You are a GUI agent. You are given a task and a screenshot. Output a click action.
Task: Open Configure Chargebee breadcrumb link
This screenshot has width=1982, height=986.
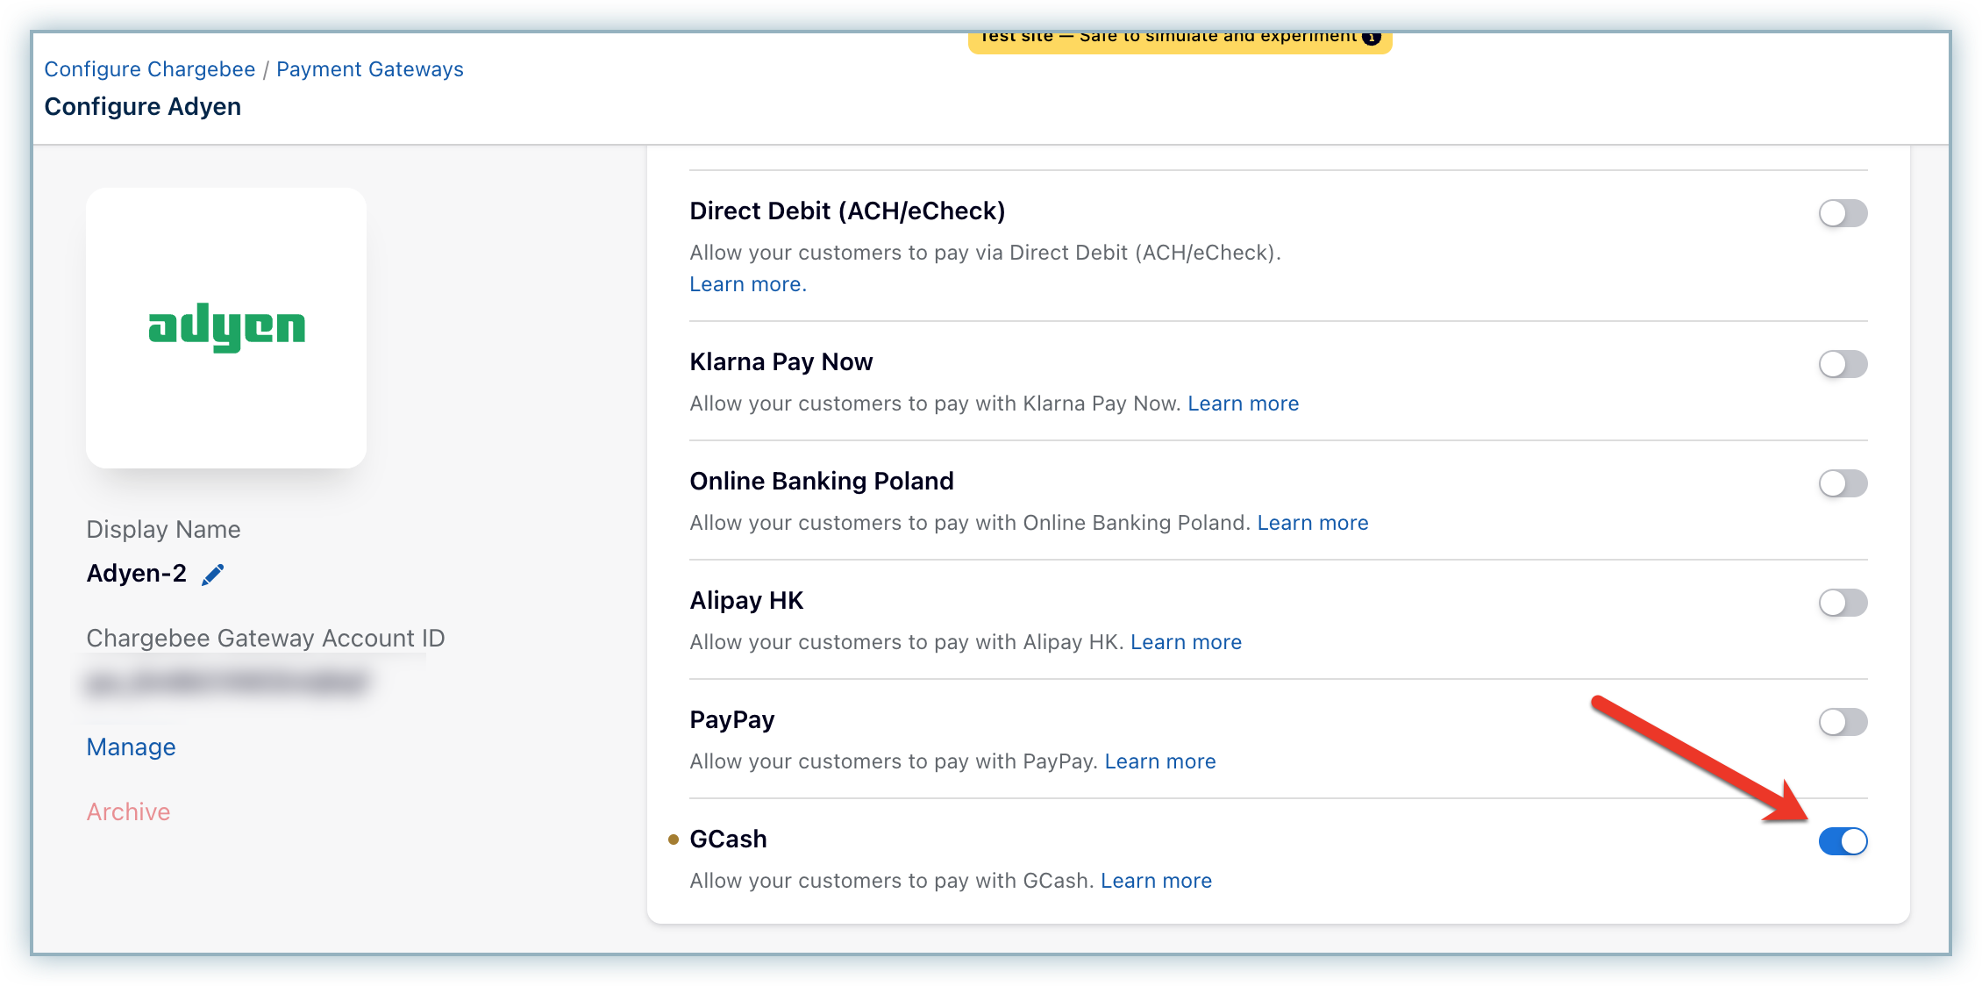tap(150, 69)
